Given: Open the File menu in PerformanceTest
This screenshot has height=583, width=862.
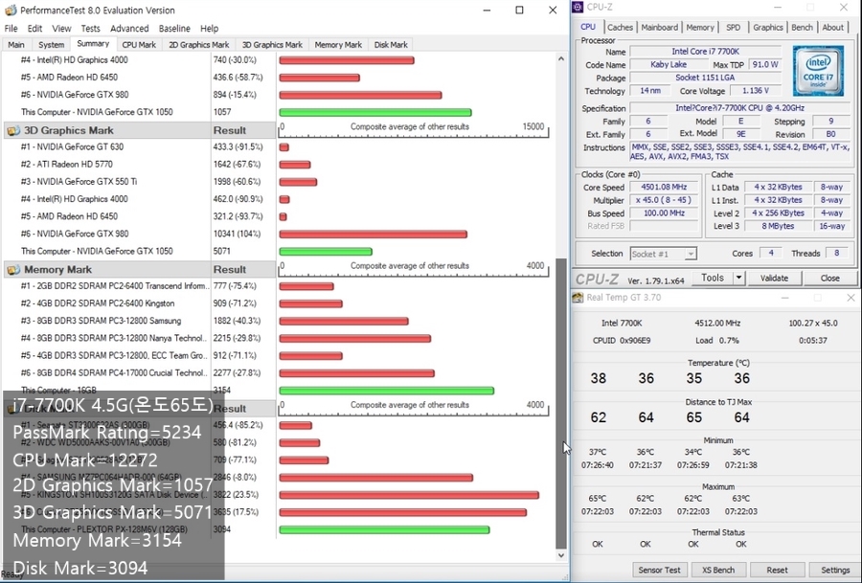Looking at the screenshot, I should pos(11,29).
